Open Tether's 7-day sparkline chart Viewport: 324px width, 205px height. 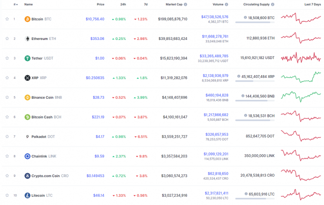[x=301, y=58]
